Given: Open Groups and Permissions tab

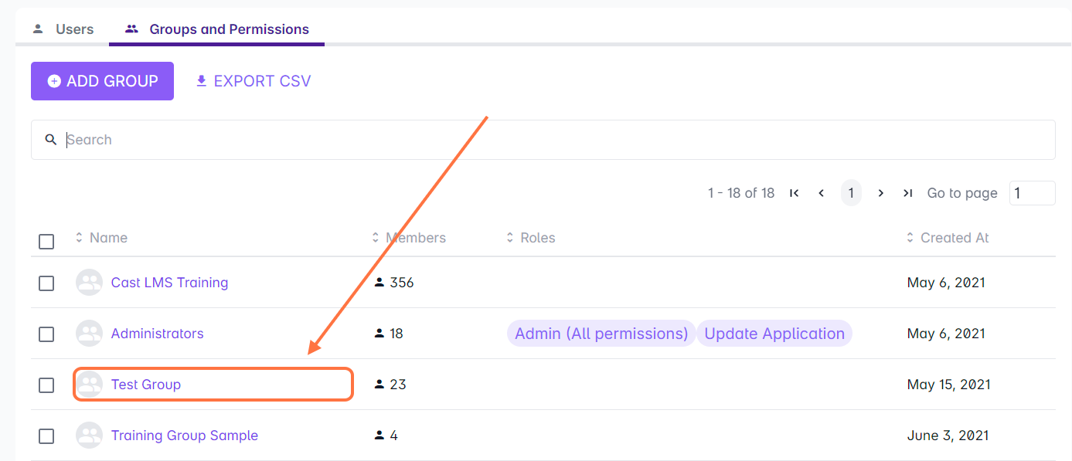Looking at the screenshot, I should [x=217, y=29].
